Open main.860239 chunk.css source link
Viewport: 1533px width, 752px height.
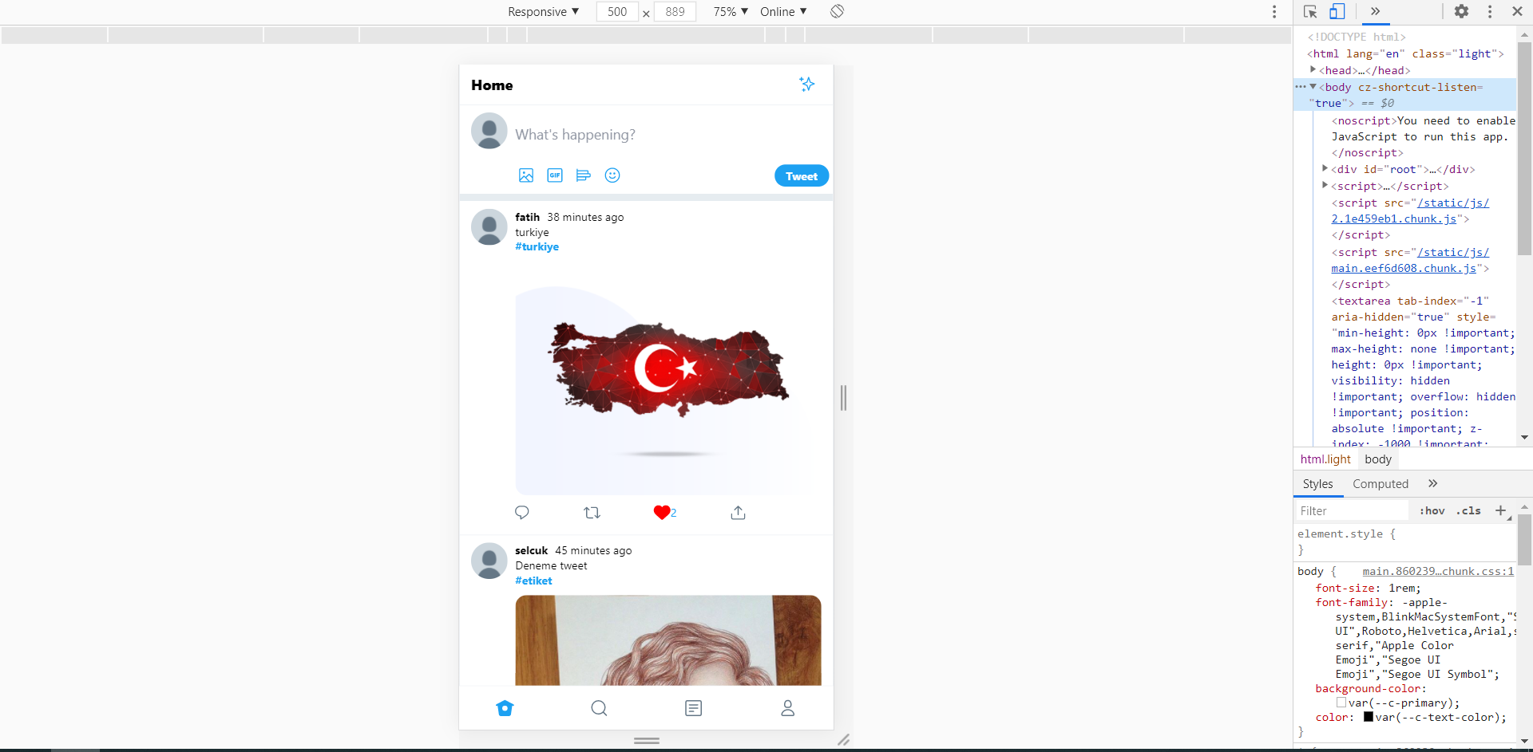(1438, 571)
